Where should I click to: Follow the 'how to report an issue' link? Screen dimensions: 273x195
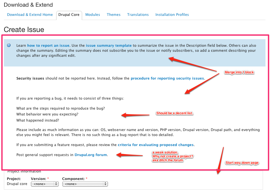tap(48, 45)
